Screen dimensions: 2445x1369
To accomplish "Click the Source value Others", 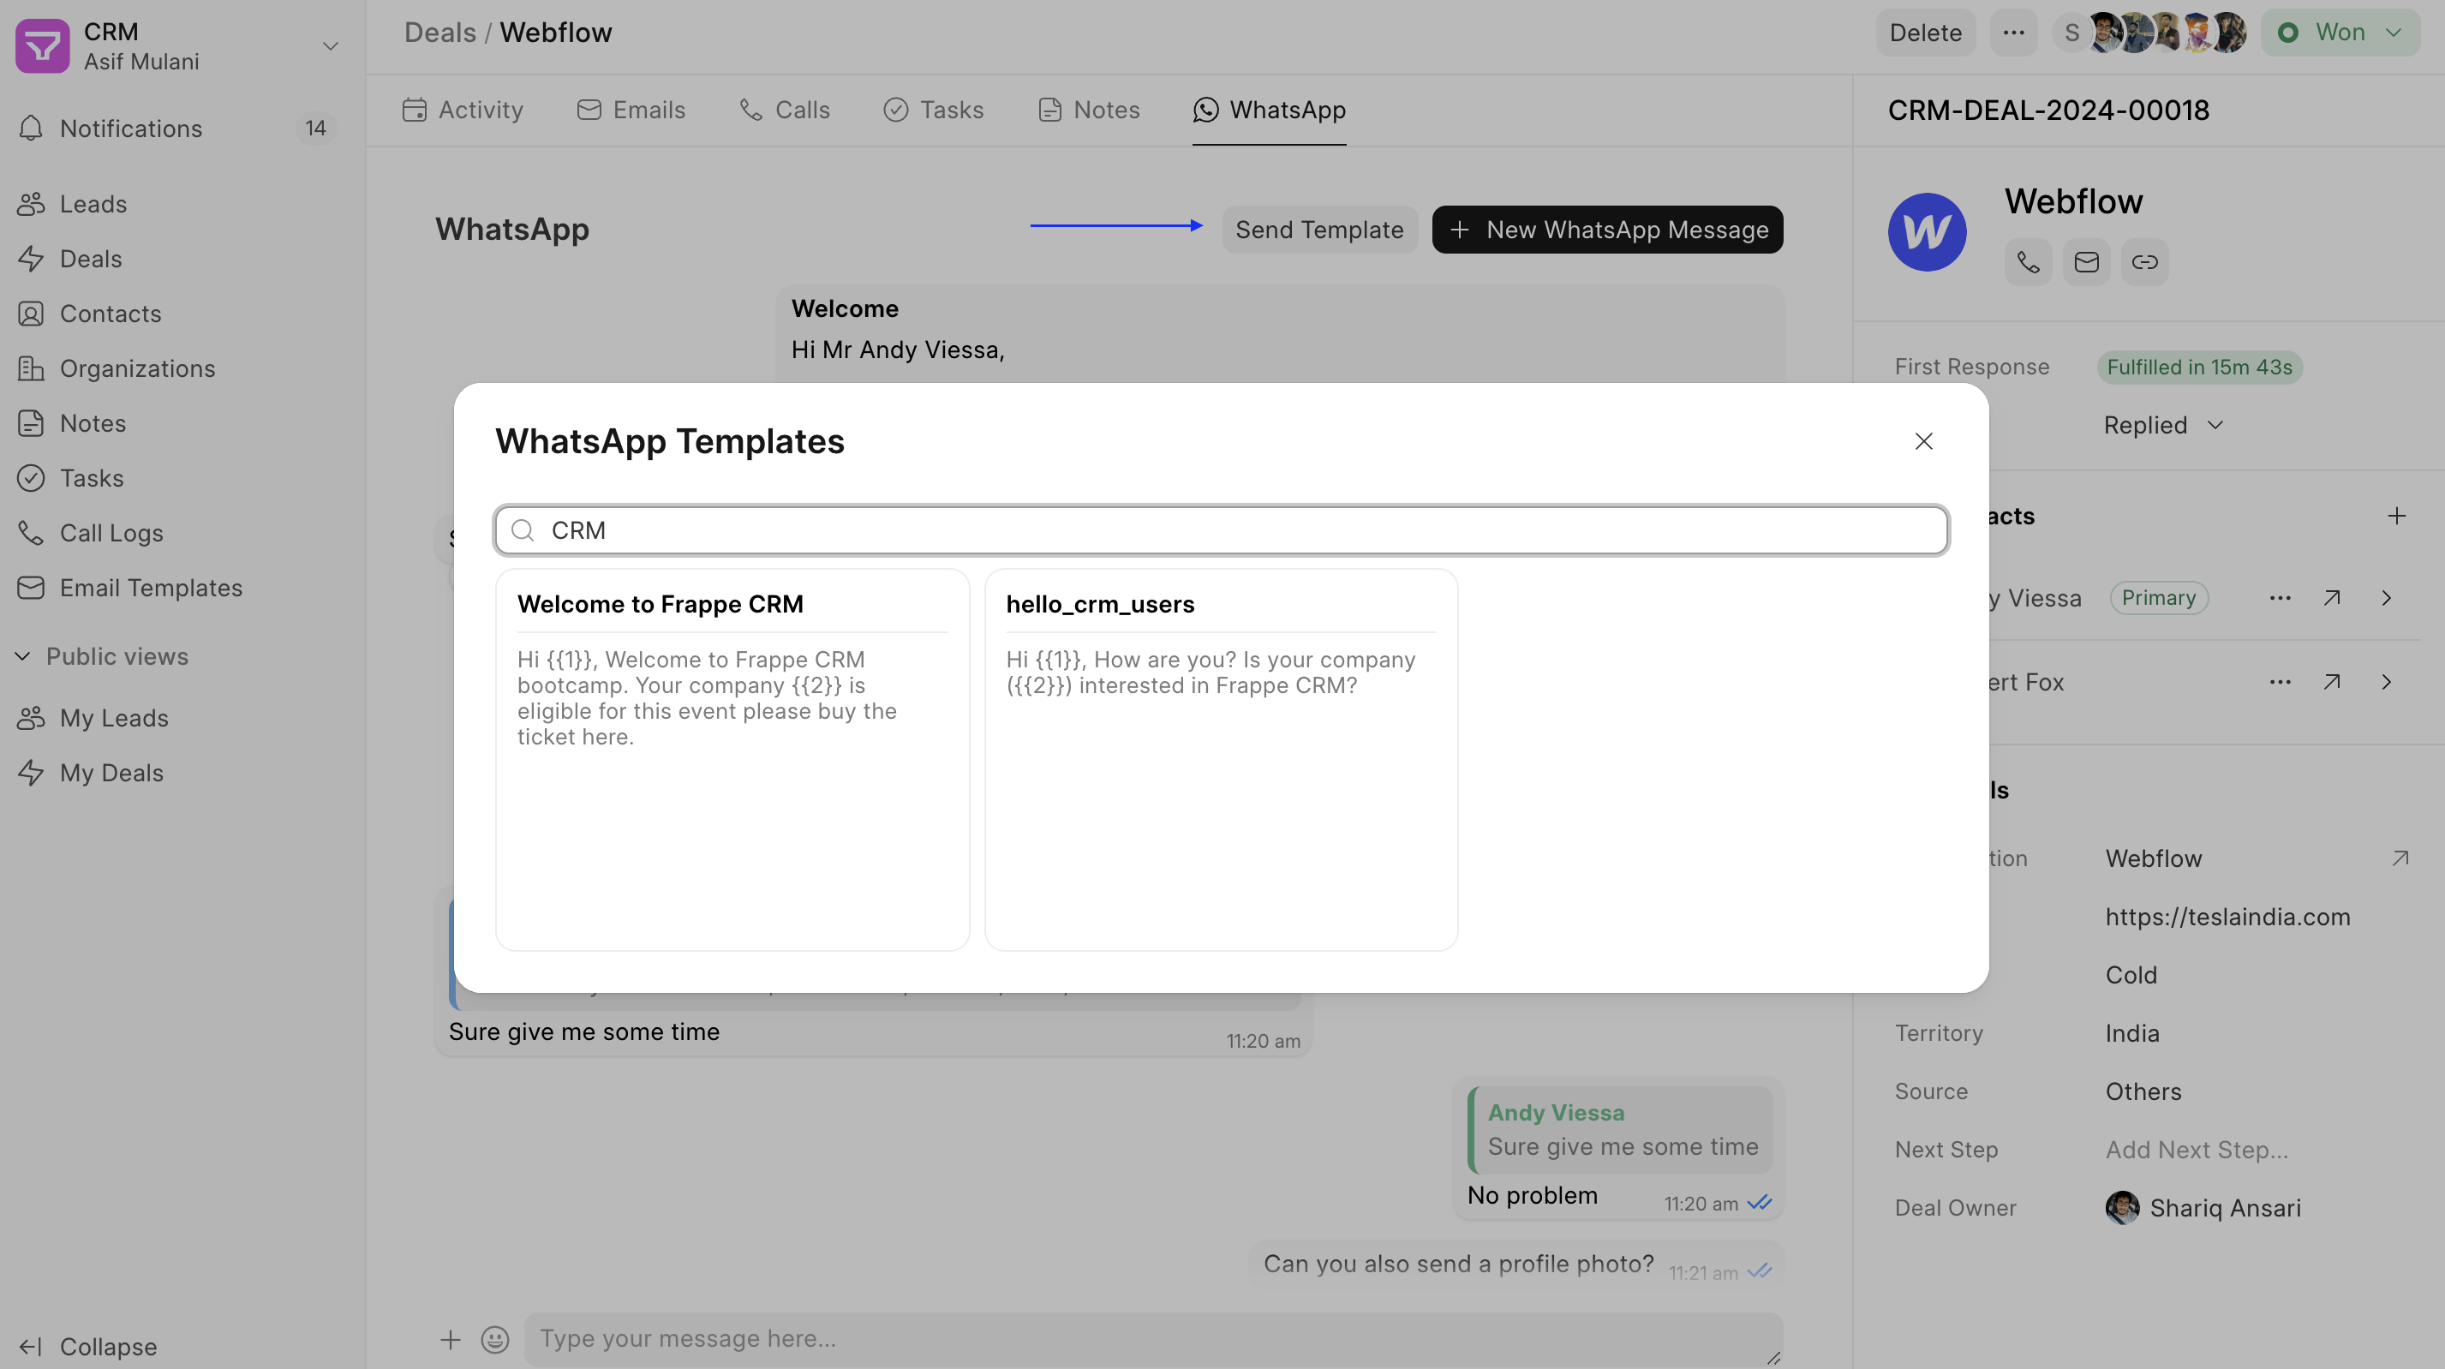I will [x=2143, y=1091].
